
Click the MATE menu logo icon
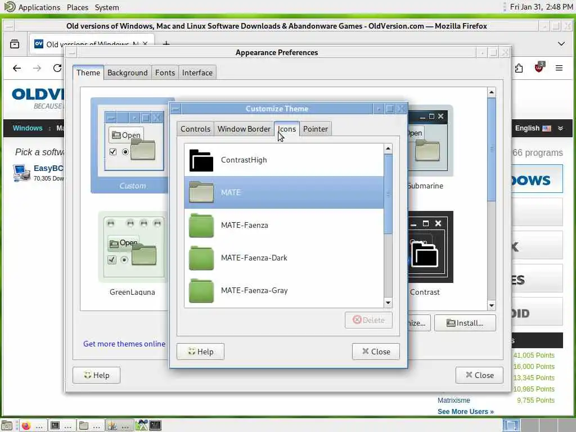pos(10,7)
